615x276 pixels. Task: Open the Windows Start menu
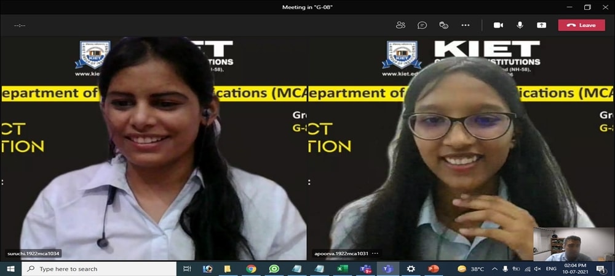click(x=10, y=269)
